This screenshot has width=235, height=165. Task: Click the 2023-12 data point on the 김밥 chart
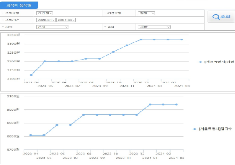click(x=141, y=40)
